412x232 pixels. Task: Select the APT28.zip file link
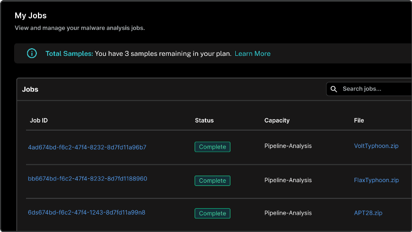(368, 214)
